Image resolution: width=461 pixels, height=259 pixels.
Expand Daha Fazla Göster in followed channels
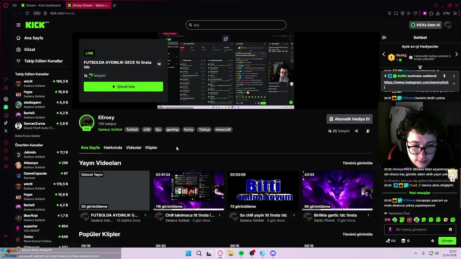coord(28,136)
